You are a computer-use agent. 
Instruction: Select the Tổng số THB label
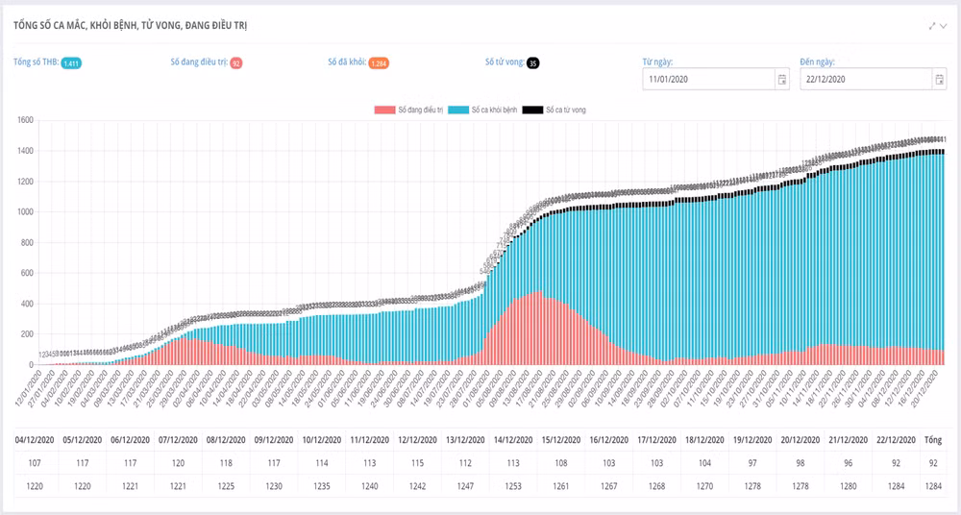[37, 61]
